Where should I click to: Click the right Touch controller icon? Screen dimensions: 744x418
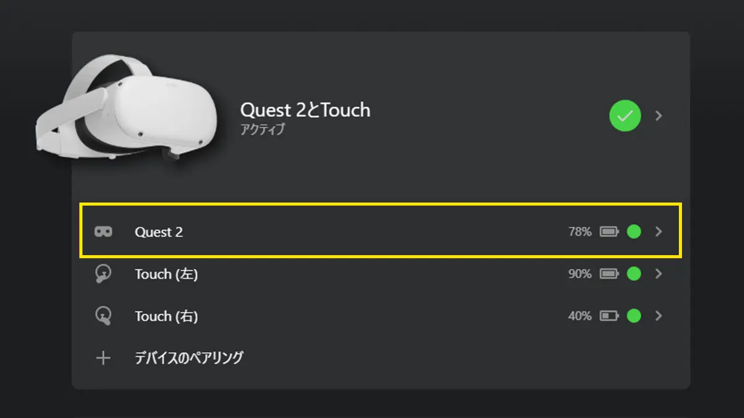[103, 316]
